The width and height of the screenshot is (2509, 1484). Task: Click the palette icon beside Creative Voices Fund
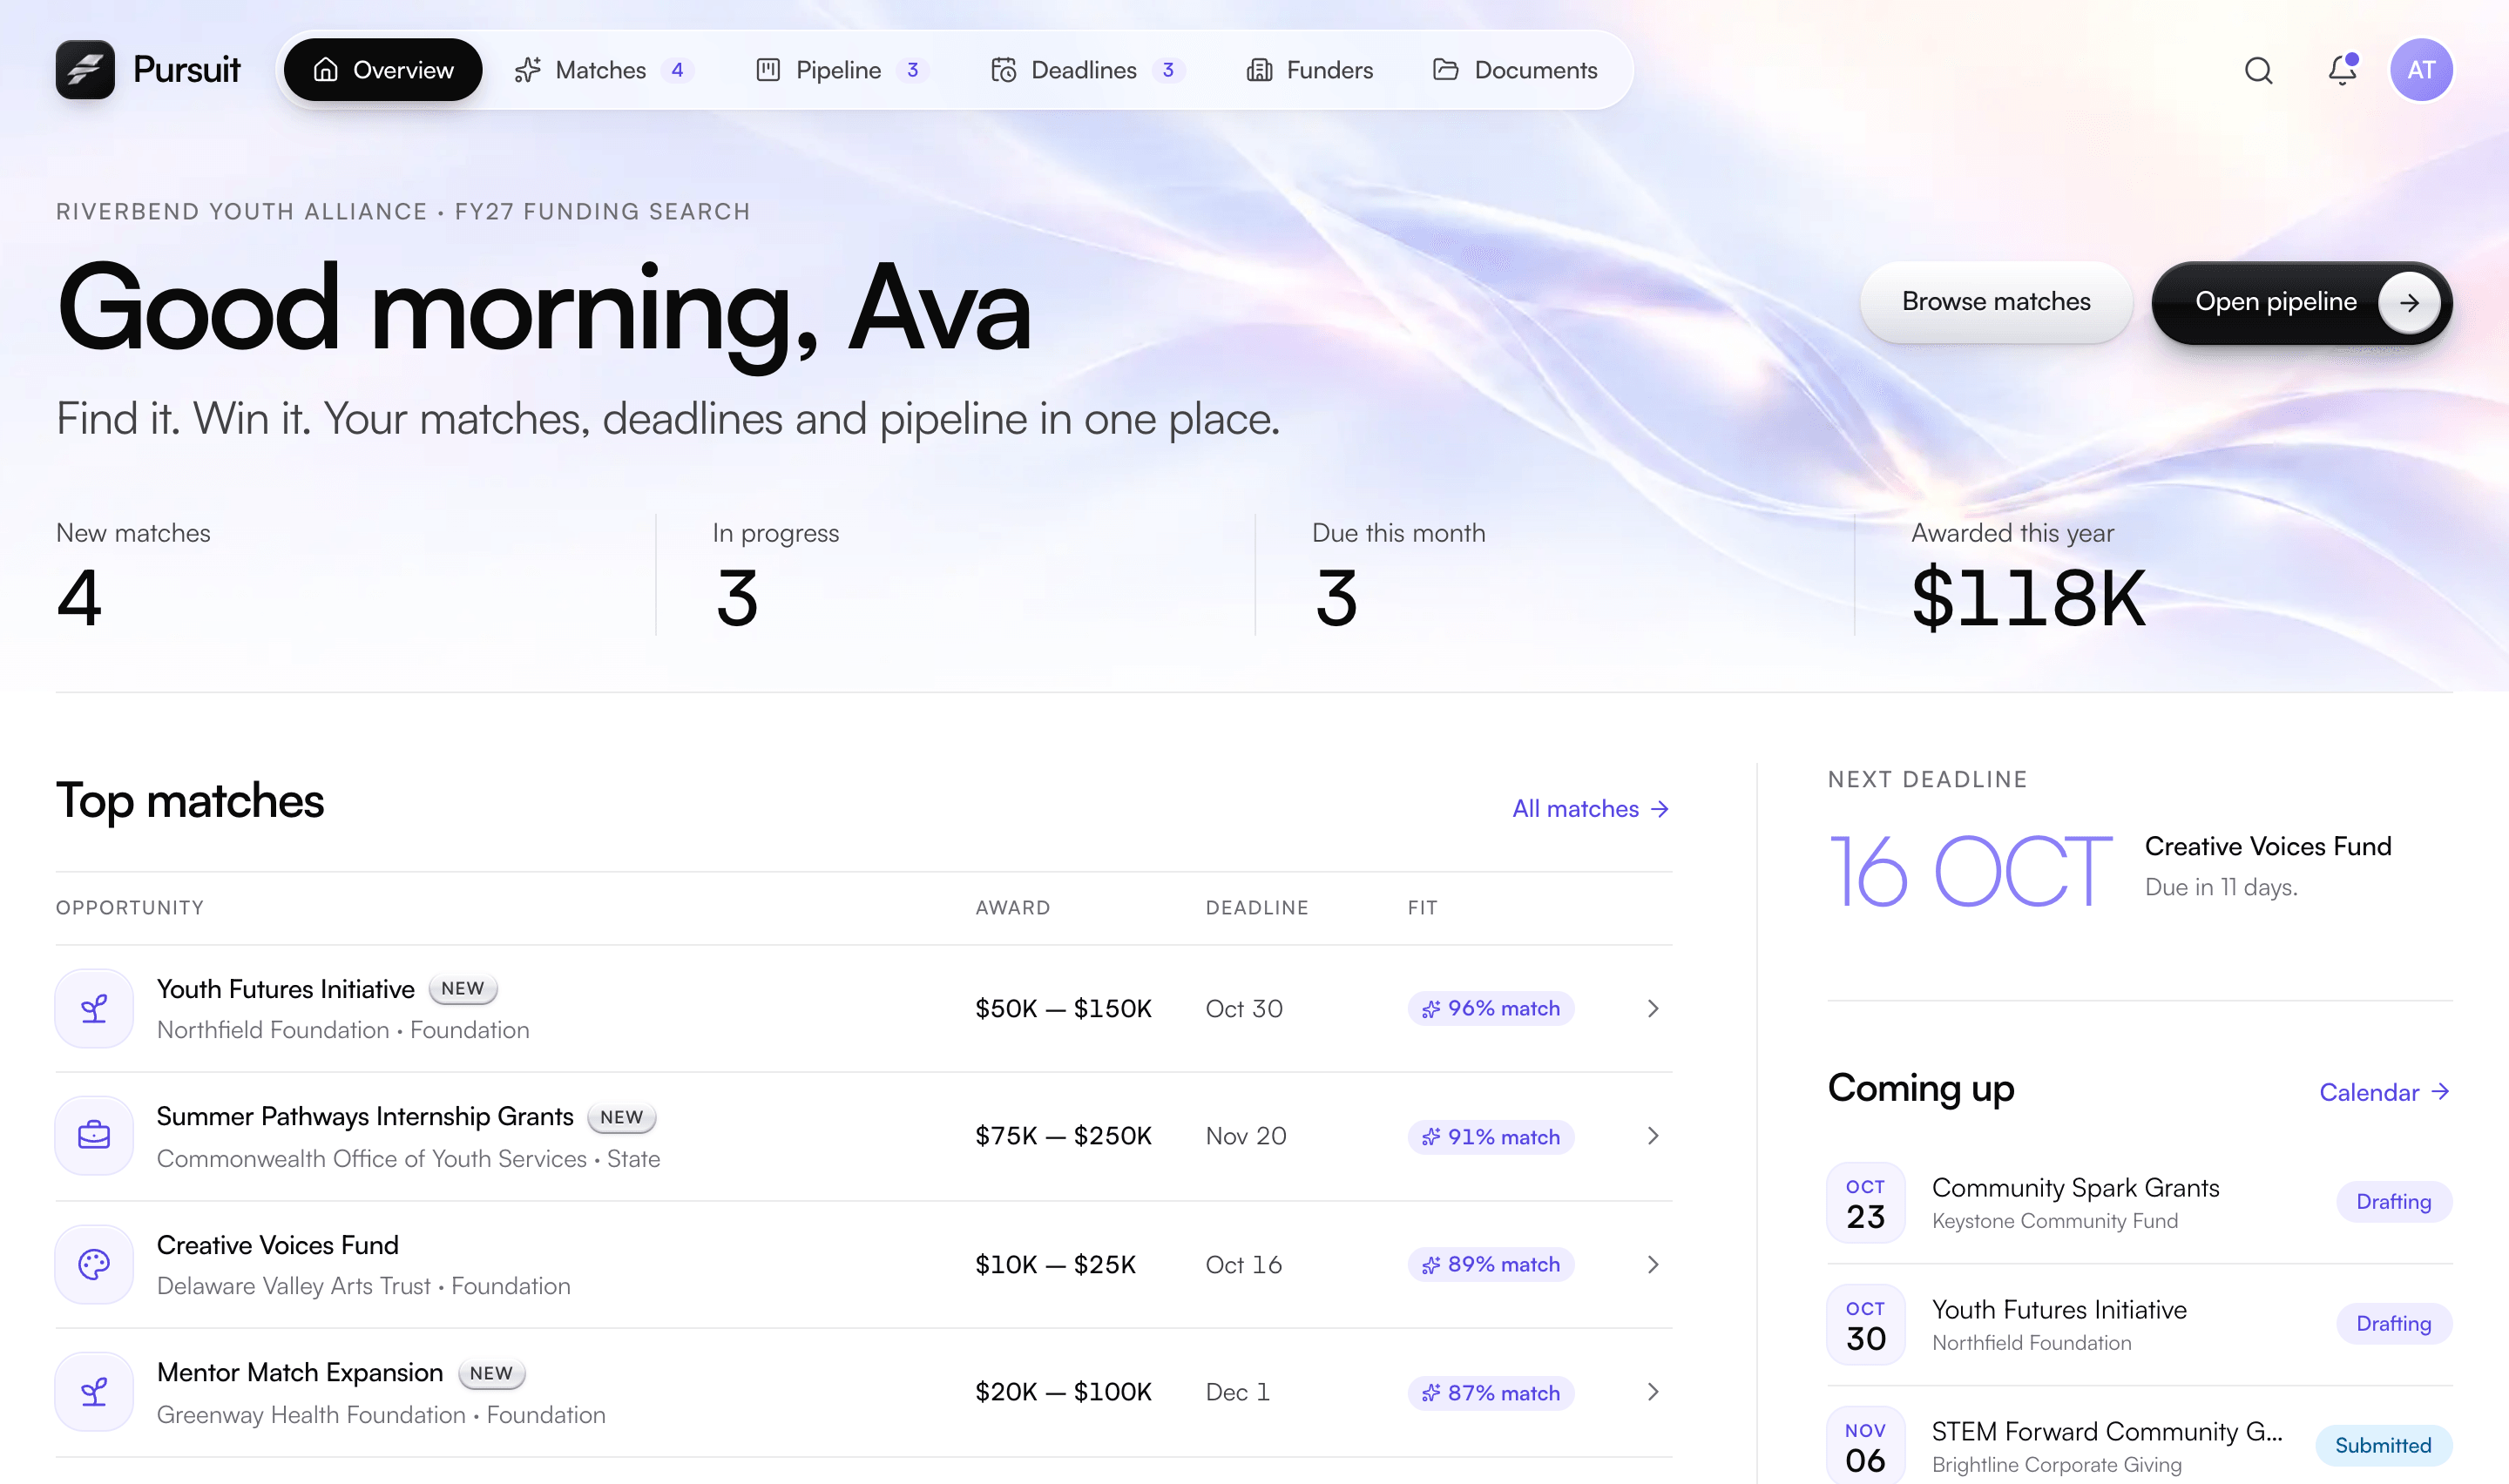tap(94, 1264)
